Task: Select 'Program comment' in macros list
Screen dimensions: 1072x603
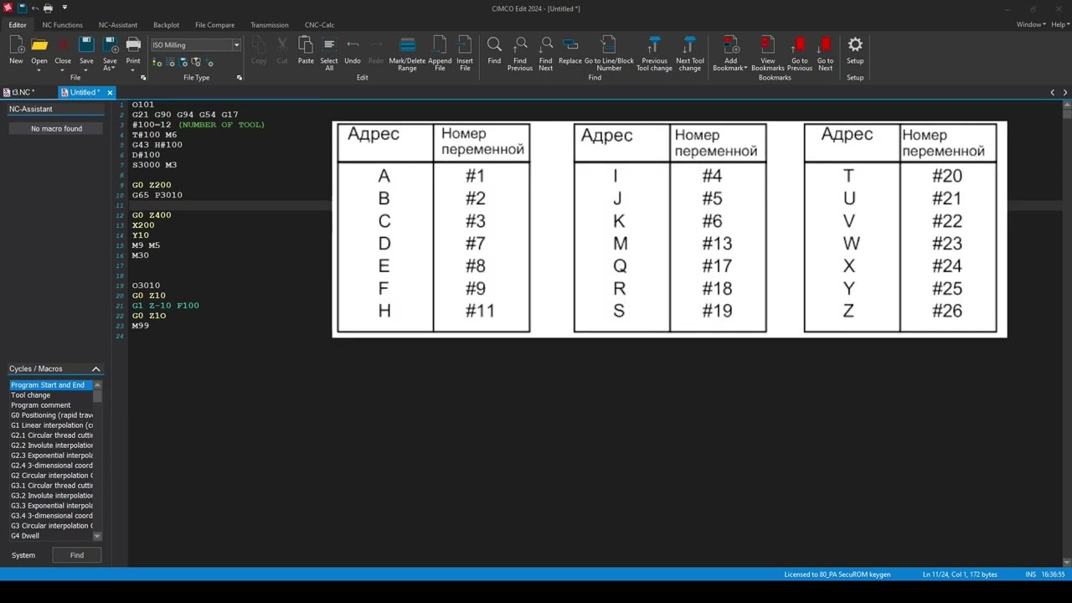Action: coord(51,405)
